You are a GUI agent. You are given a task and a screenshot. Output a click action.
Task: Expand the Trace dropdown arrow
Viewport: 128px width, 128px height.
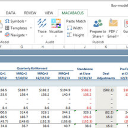(42, 36)
